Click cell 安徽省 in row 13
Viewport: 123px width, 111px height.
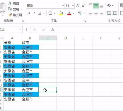[12, 99]
